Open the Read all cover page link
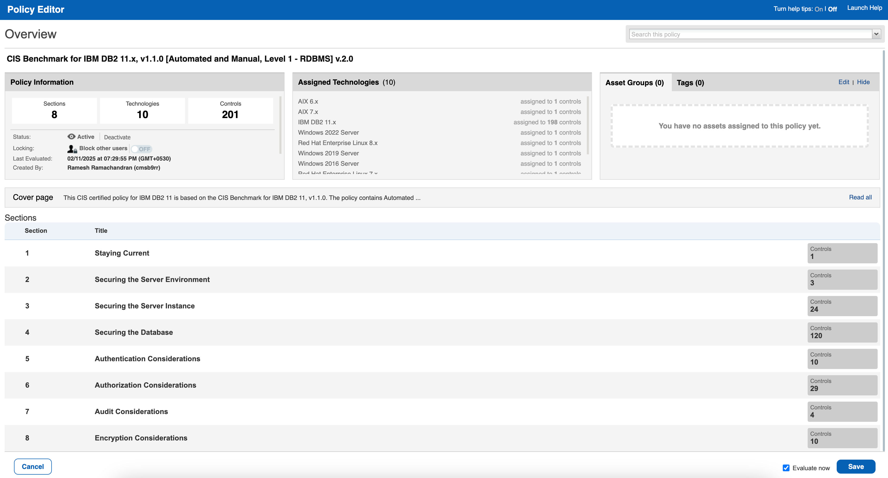Image resolution: width=888 pixels, height=478 pixels. pos(860,197)
